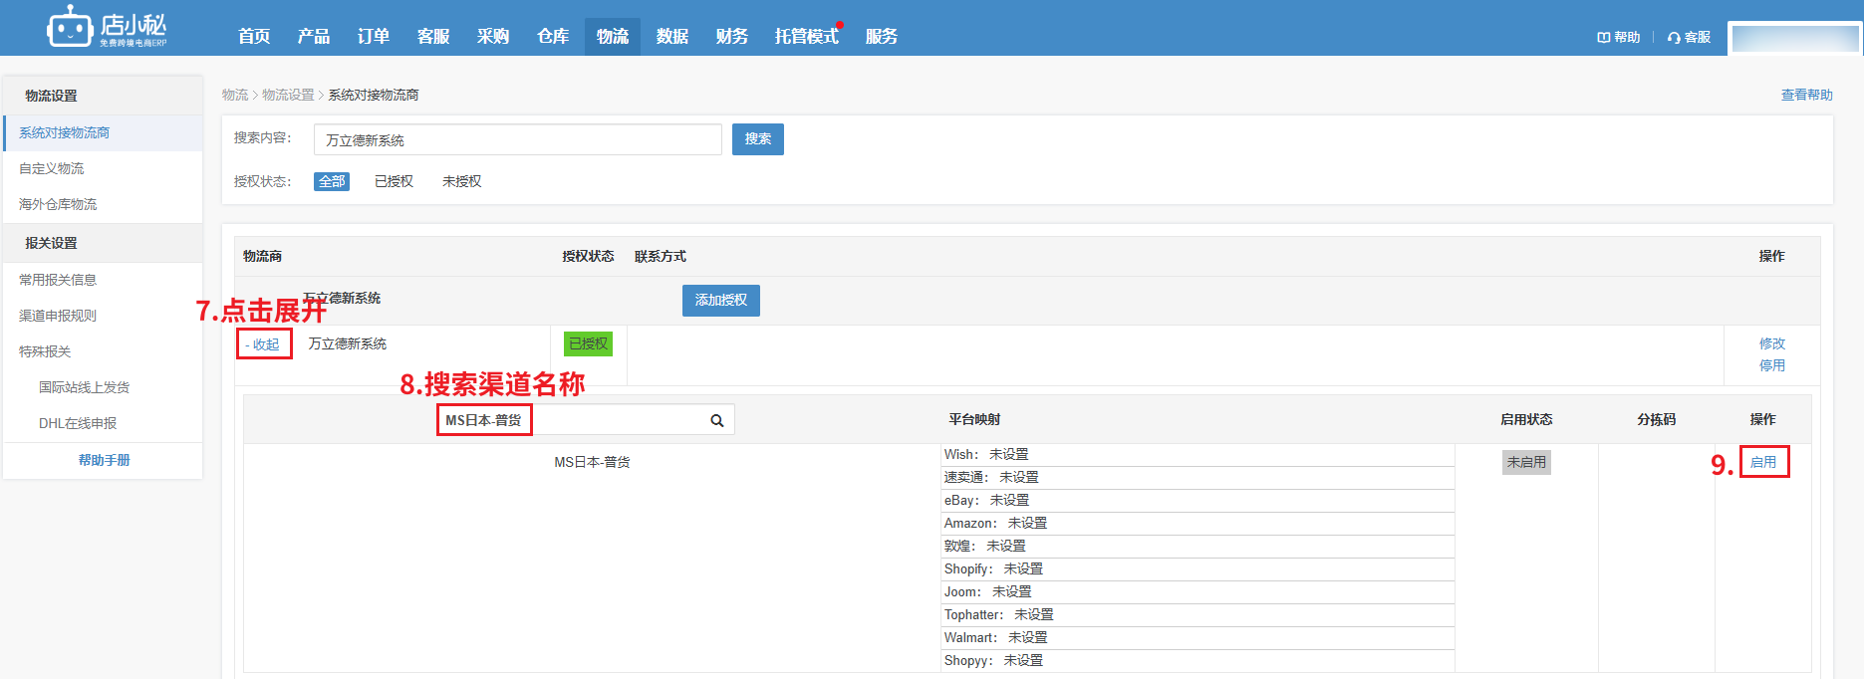Screen dimensions: 1864x679
Task: Open the 服务 menu
Action: (x=882, y=36)
